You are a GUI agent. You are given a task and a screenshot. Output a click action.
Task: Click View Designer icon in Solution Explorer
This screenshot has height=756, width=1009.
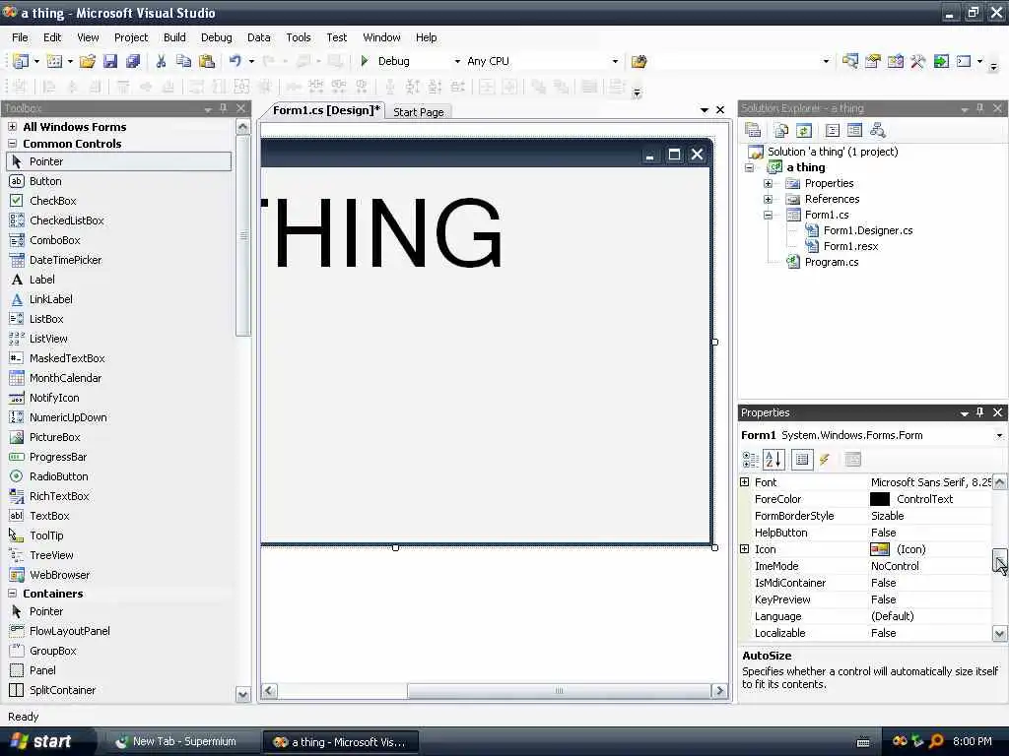[x=854, y=131]
